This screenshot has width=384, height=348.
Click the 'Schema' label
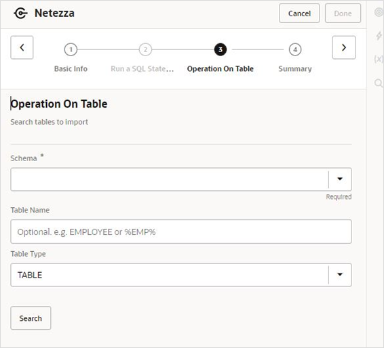[x=24, y=158]
